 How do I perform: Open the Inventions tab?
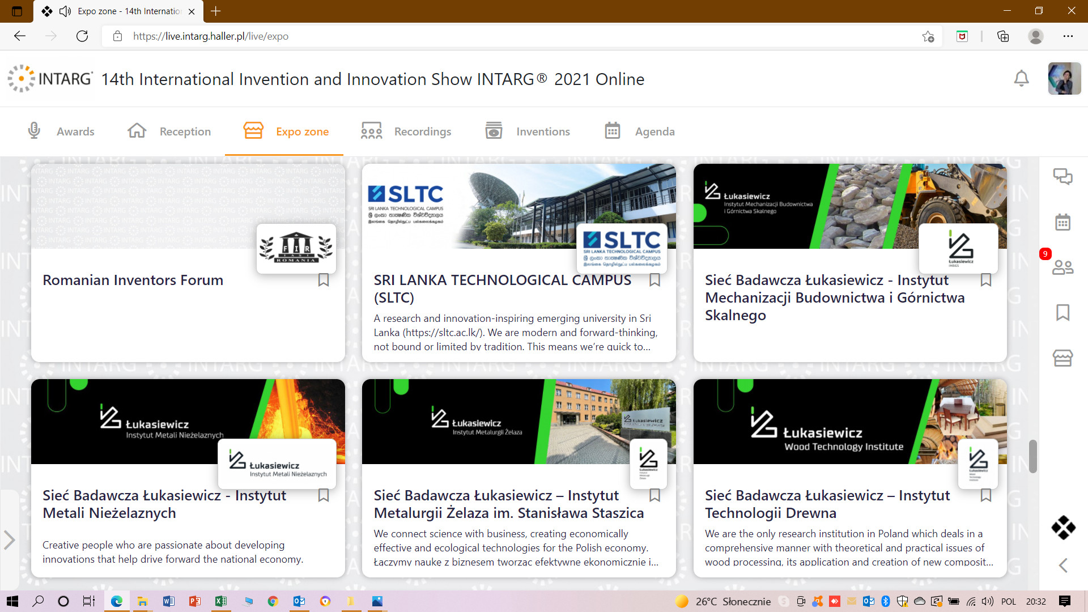tap(528, 131)
